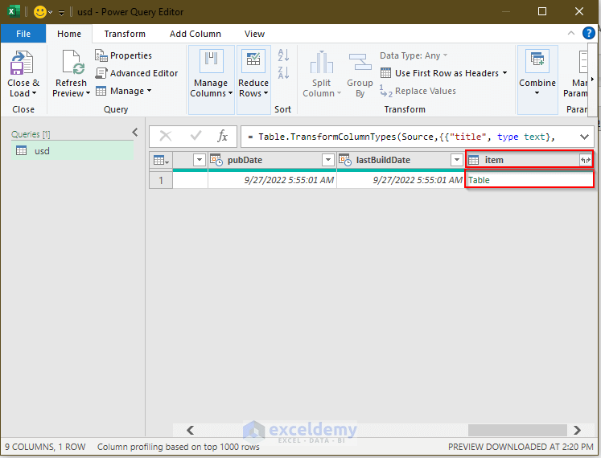
Task: Open Combine dropdown arrow
Action: click(537, 93)
